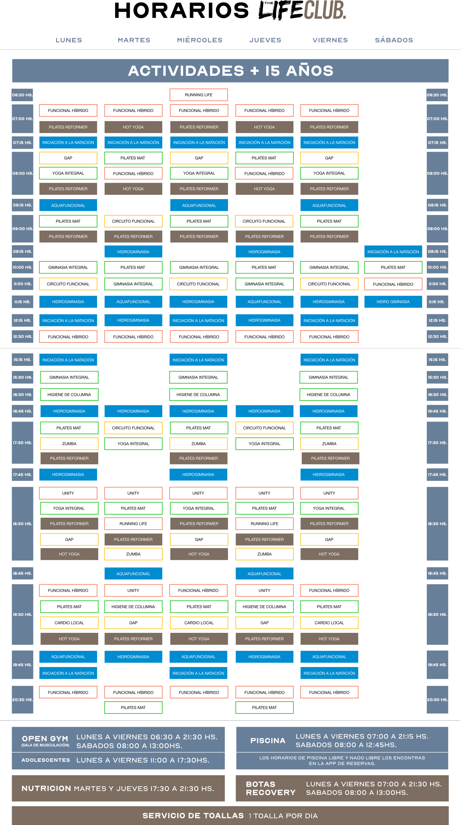This screenshot has height=825, width=461.
Task: Click the Saturday 11:00 salmon-outlined slot
Action: [x=393, y=284]
